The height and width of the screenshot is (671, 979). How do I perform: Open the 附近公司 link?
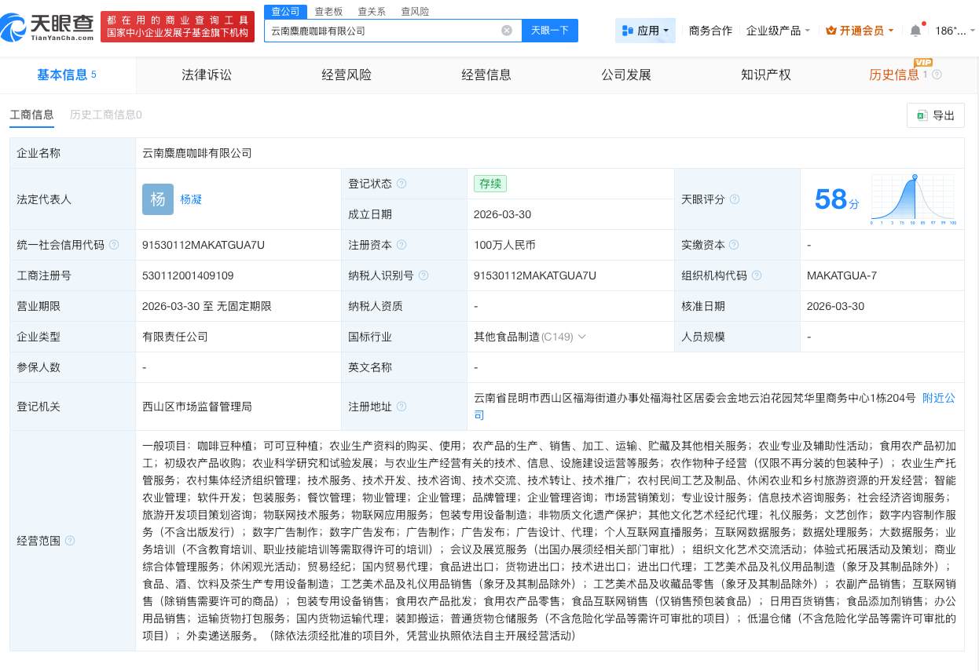939,398
